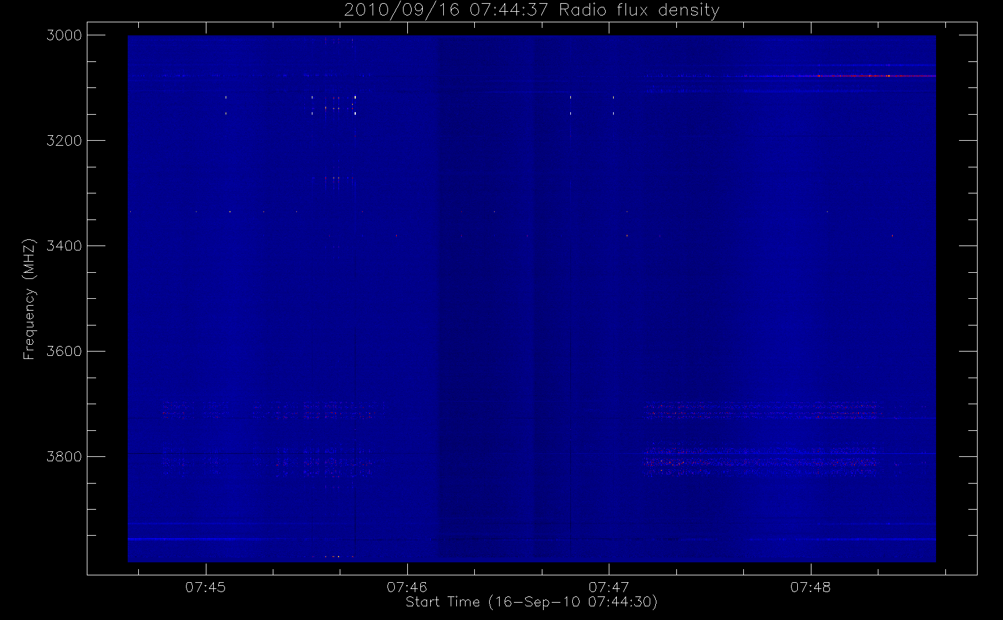1003x620 pixels.
Task: Select the 3200 frequency tick label
Action: pos(64,141)
